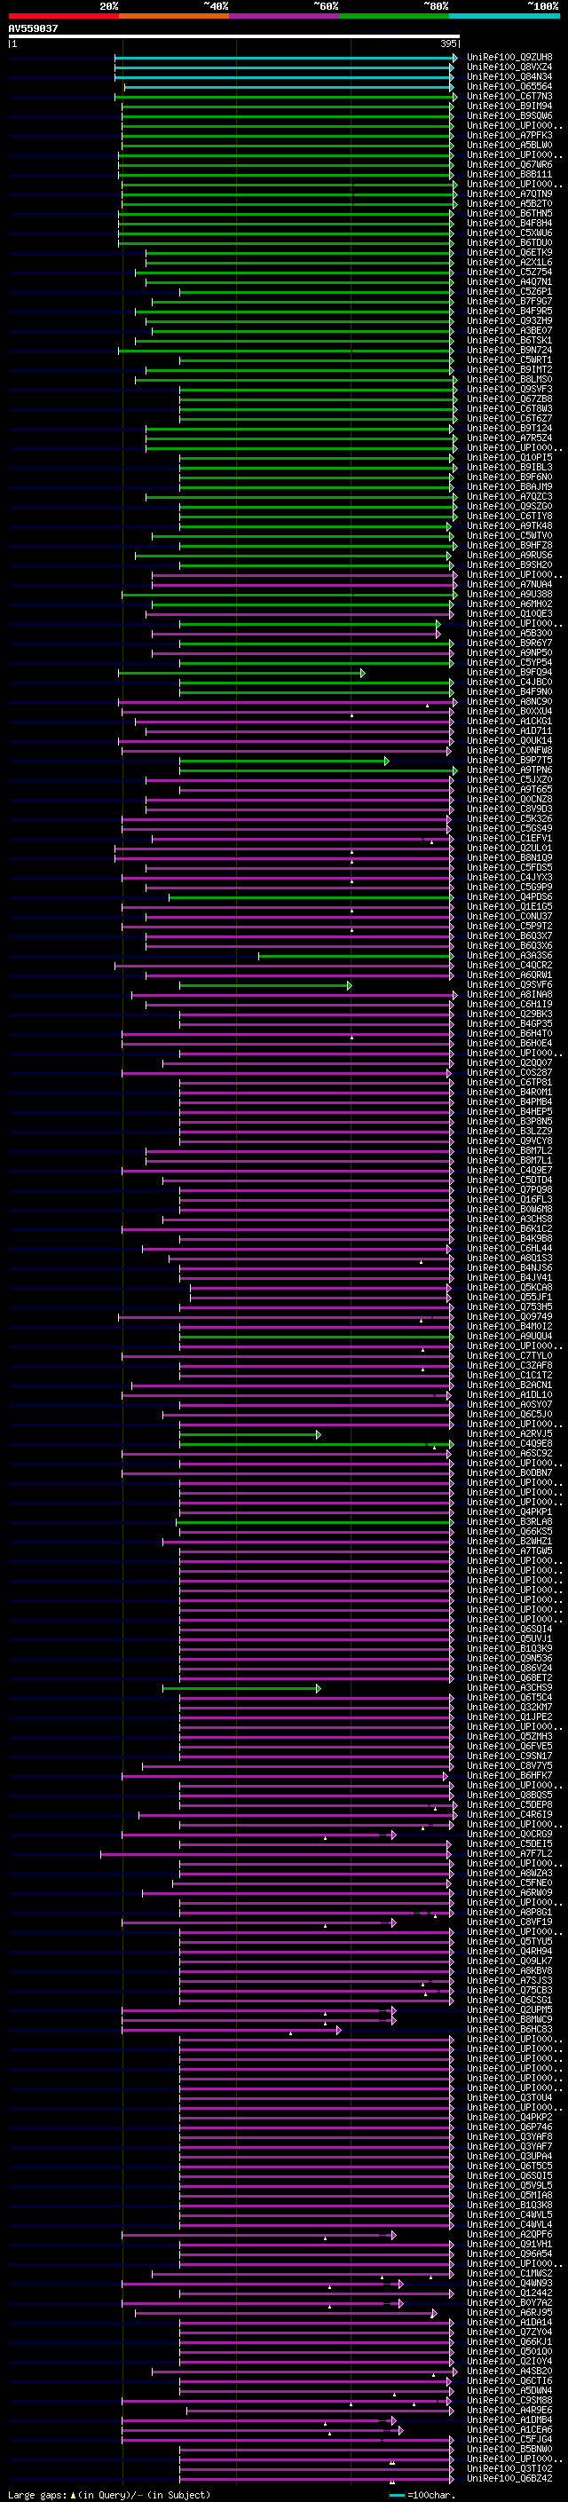The height and width of the screenshot is (2502, 568).
Task: Select label UniRef100_Q2QQ07
Action: tap(509, 1062)
